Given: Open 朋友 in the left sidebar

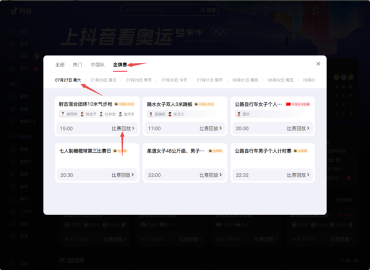Looking at the screenshot, I should (20, 68).
